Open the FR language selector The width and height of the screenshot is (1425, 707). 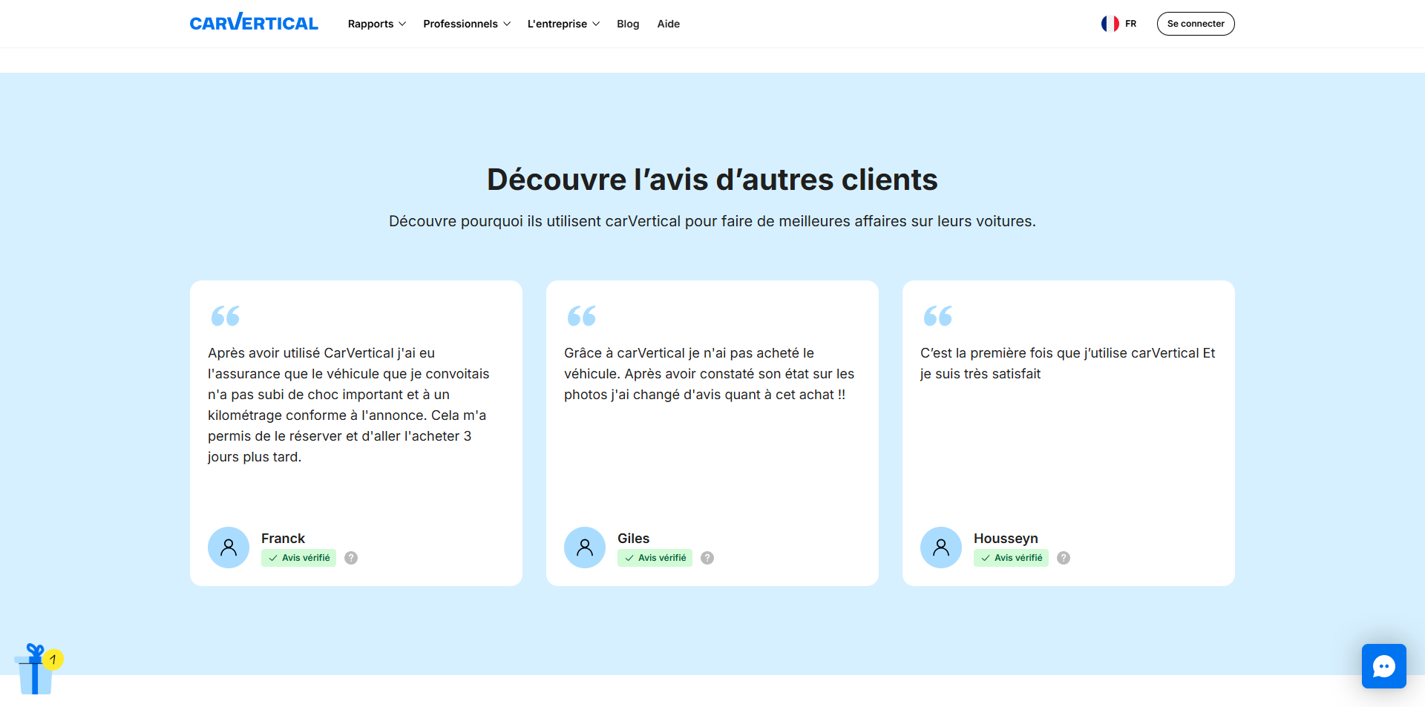click(x=1119, y=24)
